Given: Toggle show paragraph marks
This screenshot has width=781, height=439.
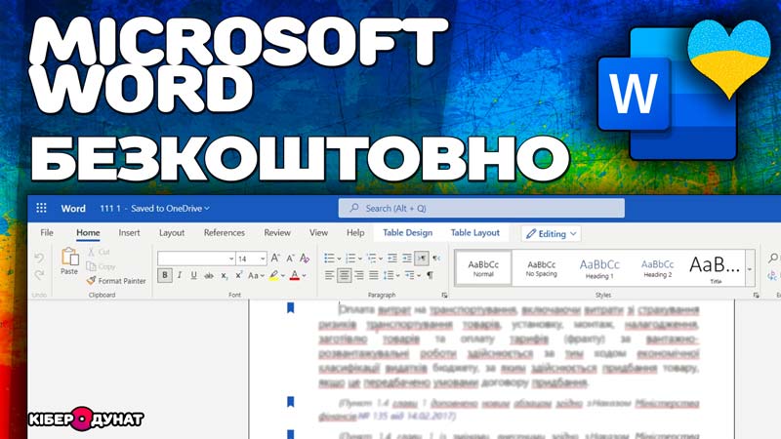Looking at the screenshot, I should pos(430,275).
